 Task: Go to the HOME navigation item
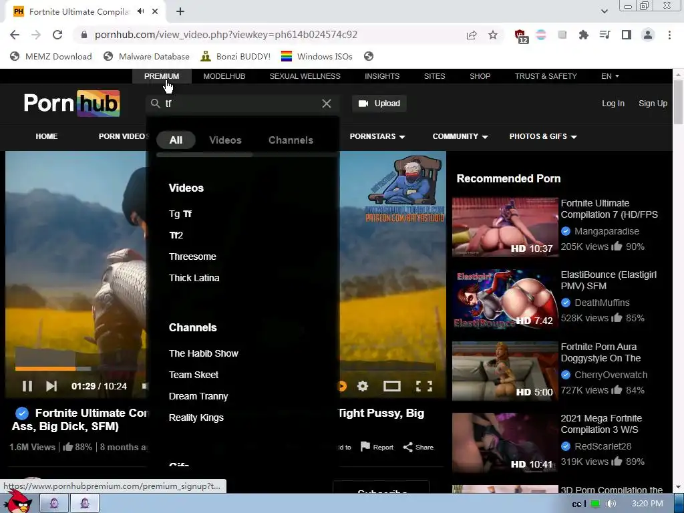click(47, 136)
